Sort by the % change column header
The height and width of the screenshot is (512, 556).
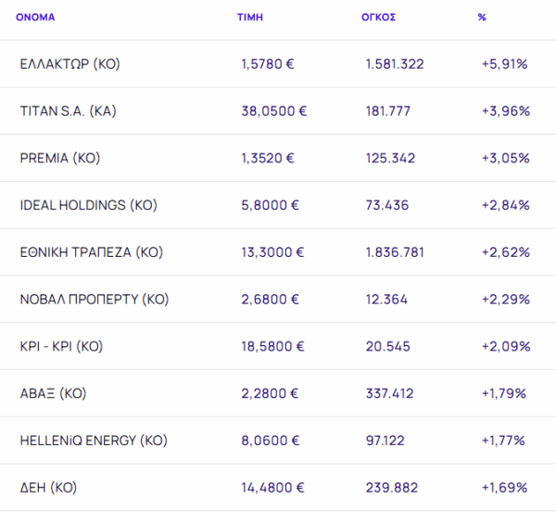click(482, 17)
